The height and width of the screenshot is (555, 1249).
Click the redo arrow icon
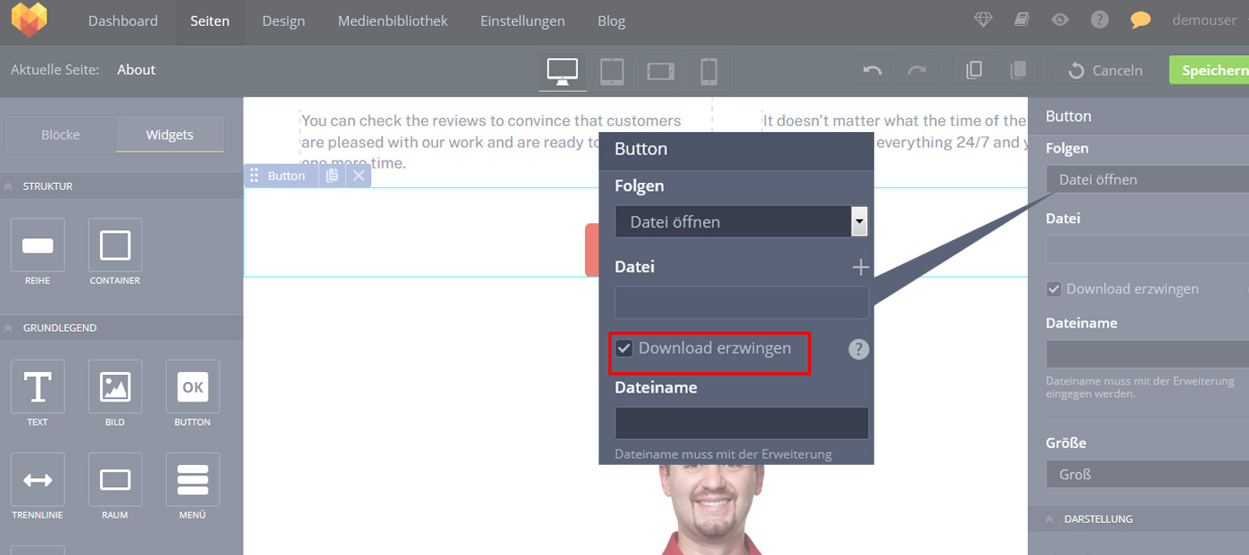(916, 70)
